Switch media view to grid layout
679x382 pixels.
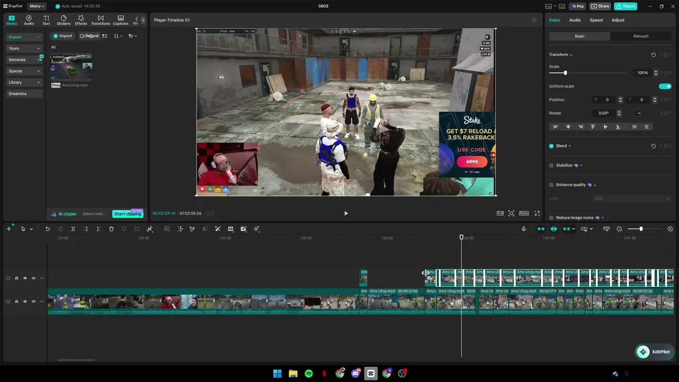(x=105, y=36)
